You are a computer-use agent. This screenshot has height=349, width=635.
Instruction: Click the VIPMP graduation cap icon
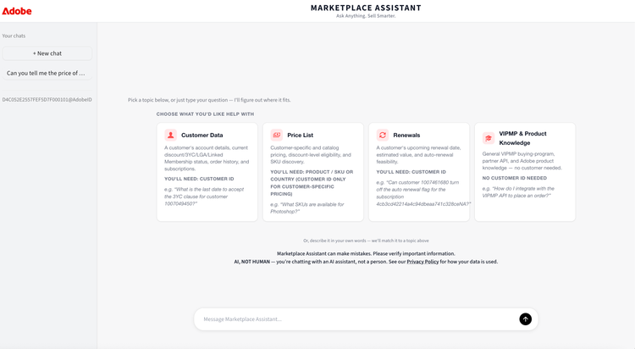click(489, 138)
